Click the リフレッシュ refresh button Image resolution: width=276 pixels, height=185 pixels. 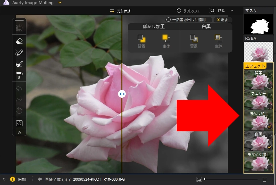coord(188,11)
